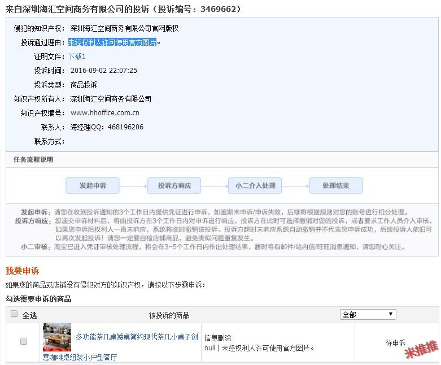Click the complaint title with number 3469662
The width and height of the screenshot is (441, 365).
point(124,9)
